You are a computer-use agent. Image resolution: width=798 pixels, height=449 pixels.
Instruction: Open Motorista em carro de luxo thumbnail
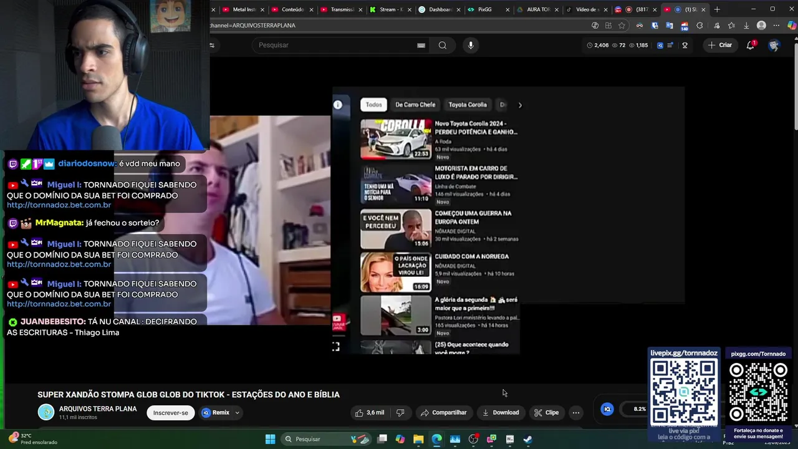pyautogui.click(x=396, y=185)
